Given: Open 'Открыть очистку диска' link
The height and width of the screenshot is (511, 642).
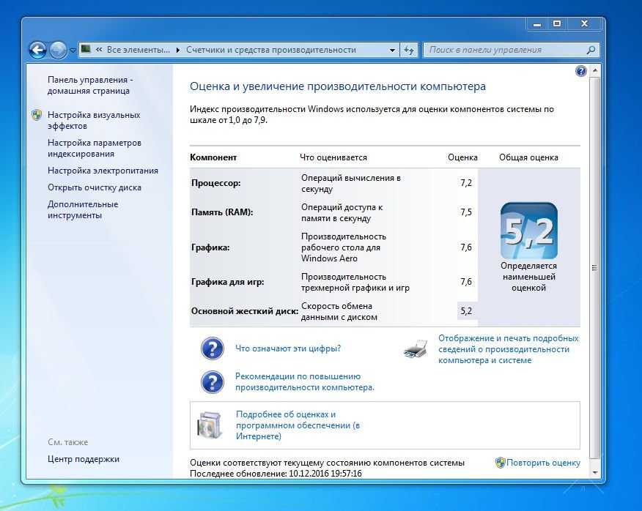Looking at the screenshot, I should [94, 187].
